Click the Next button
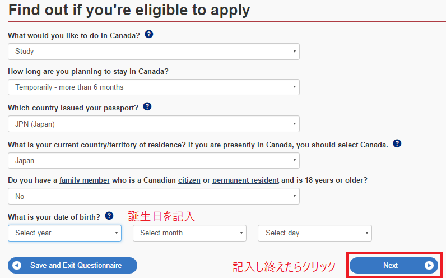The height and width of the screenshot is (278, 446). click(394, 266)
